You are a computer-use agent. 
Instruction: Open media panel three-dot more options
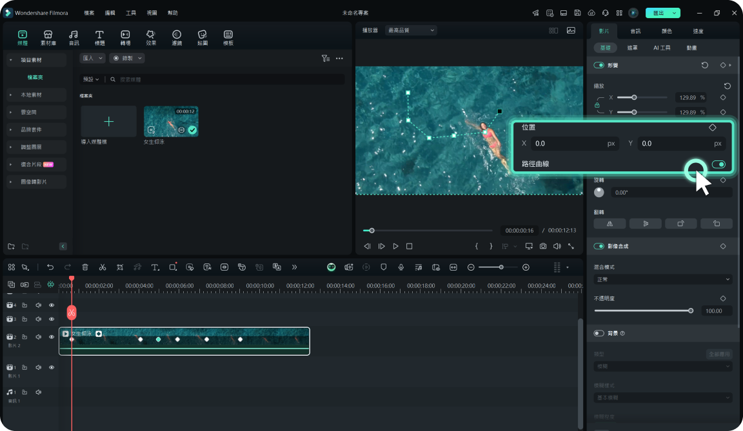(x=339, y=58)
